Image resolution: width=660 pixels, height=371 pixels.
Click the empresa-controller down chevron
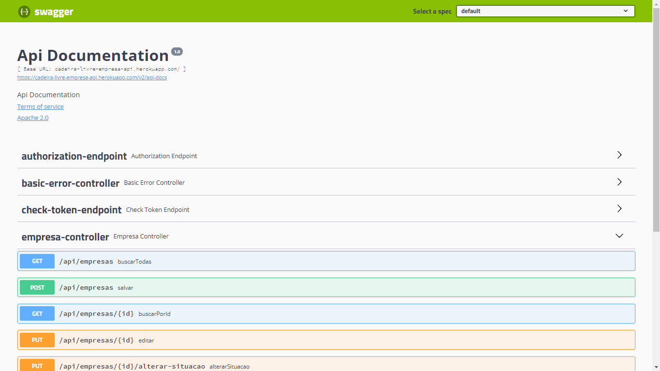619,236
